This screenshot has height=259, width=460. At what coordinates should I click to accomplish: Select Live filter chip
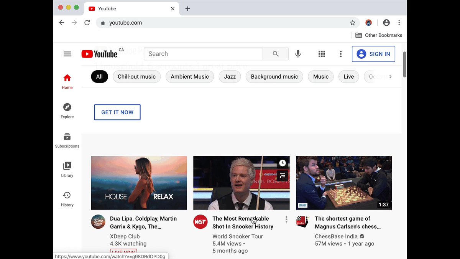pyautogui.click(x=349, y=77)
